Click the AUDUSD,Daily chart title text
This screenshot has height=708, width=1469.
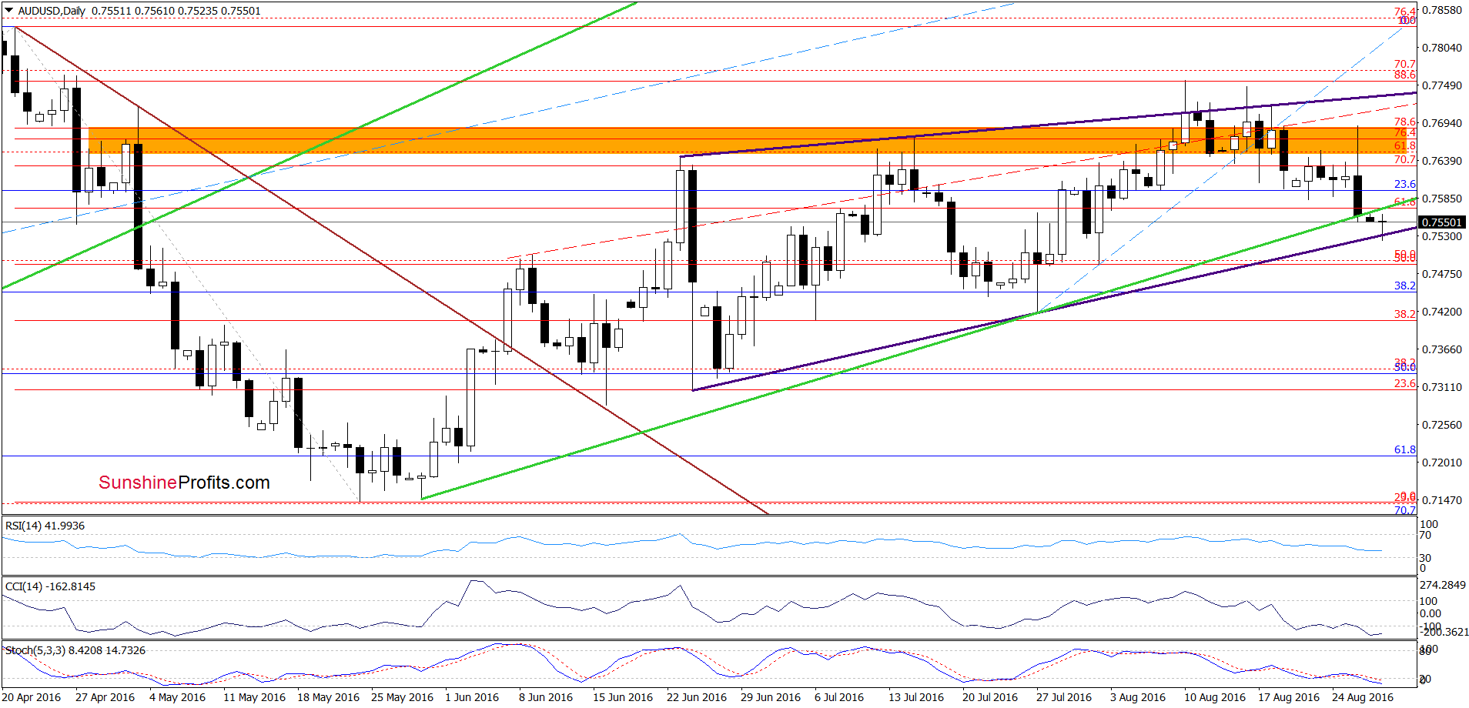pyautogui.click(x=52, y=11)
